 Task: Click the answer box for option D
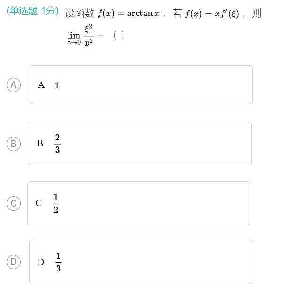[x=140, y=262]
